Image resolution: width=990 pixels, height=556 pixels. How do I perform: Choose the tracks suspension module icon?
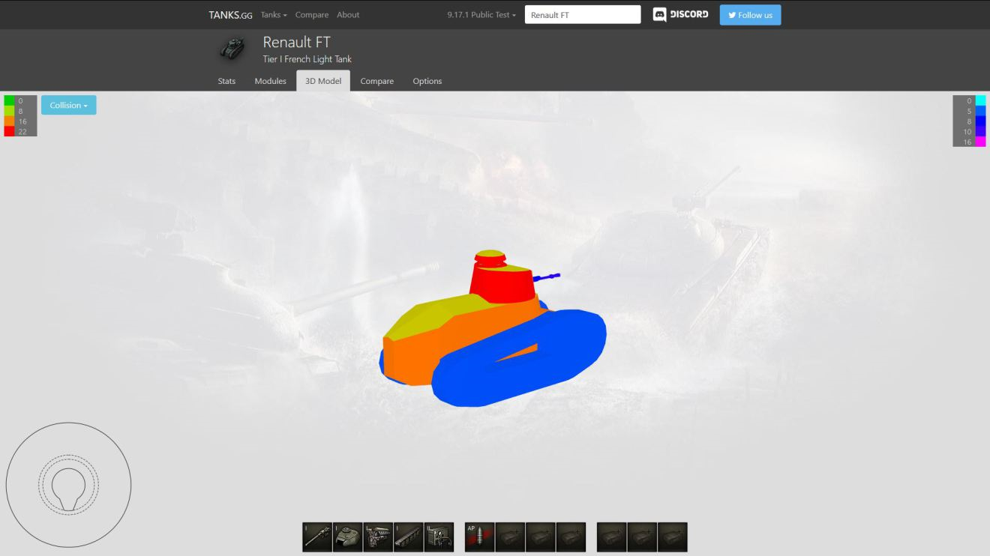click(x=409, y=537)
